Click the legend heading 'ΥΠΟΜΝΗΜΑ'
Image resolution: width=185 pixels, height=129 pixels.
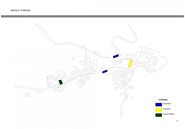pos(163,100)
